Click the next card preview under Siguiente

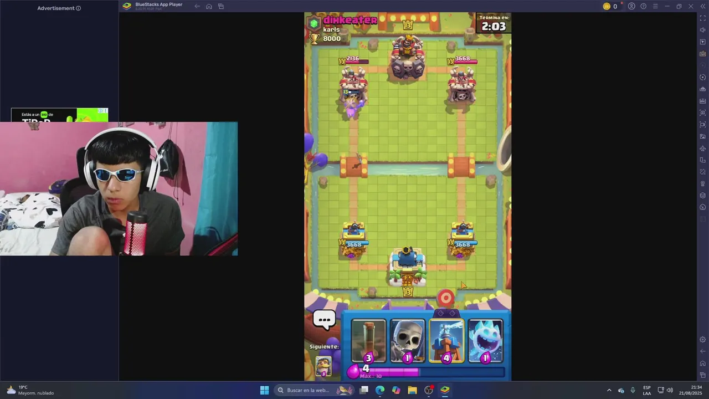[x=323, y=366]
